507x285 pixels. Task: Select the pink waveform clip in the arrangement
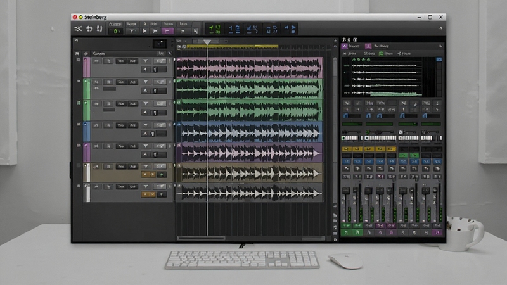[250, 68]
